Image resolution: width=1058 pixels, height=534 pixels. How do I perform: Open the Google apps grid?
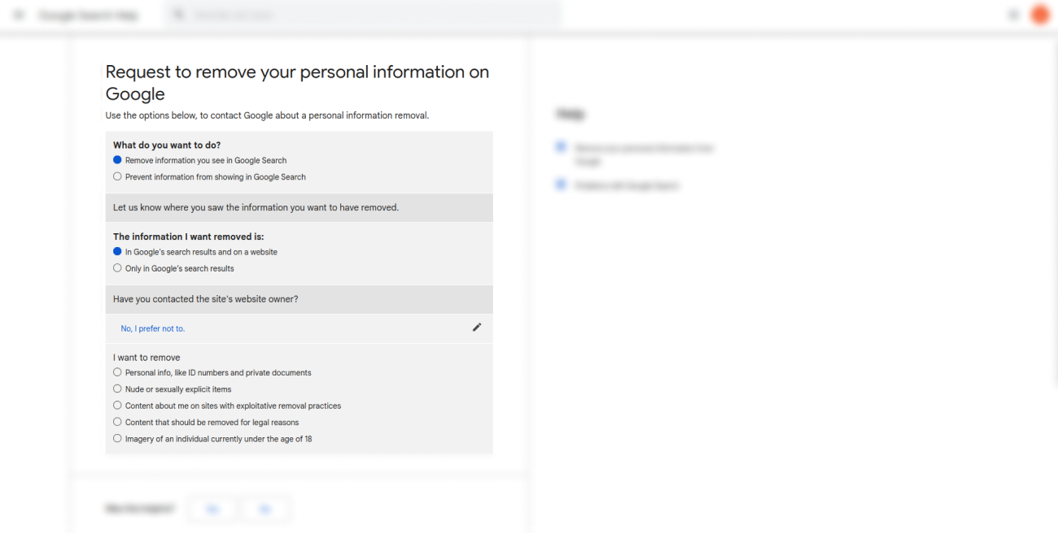1013,15
